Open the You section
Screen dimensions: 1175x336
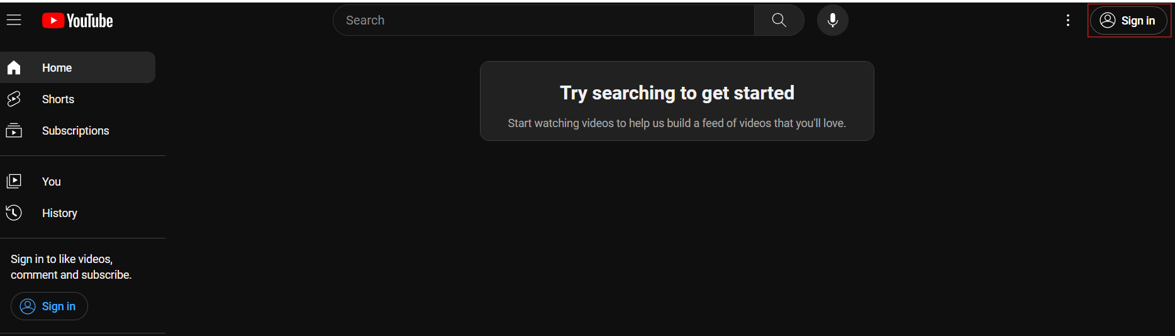pos(77,181)
